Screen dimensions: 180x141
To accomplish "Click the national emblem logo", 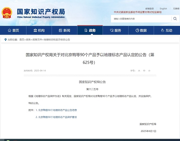I will point(7,13).
